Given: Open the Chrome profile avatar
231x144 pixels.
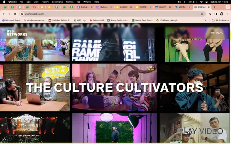Looking at the screenshot, I should click(x=222, y=14).
